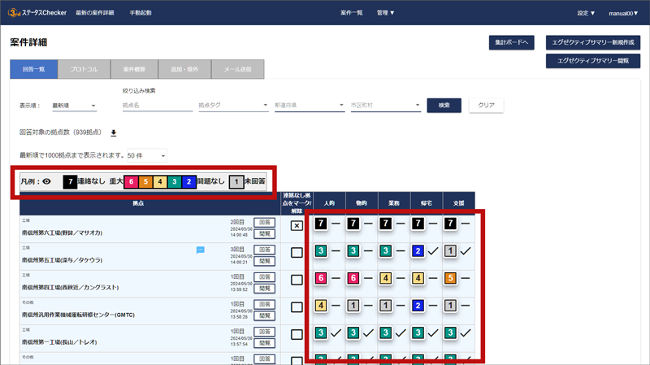The image size is (650, 365).
Task: Click black 7 status icon under 人的 column
Action: coord(321,223)
